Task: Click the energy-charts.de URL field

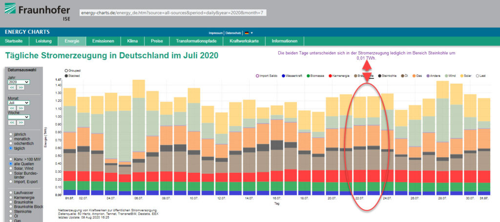Action: [x=173, y=13]
